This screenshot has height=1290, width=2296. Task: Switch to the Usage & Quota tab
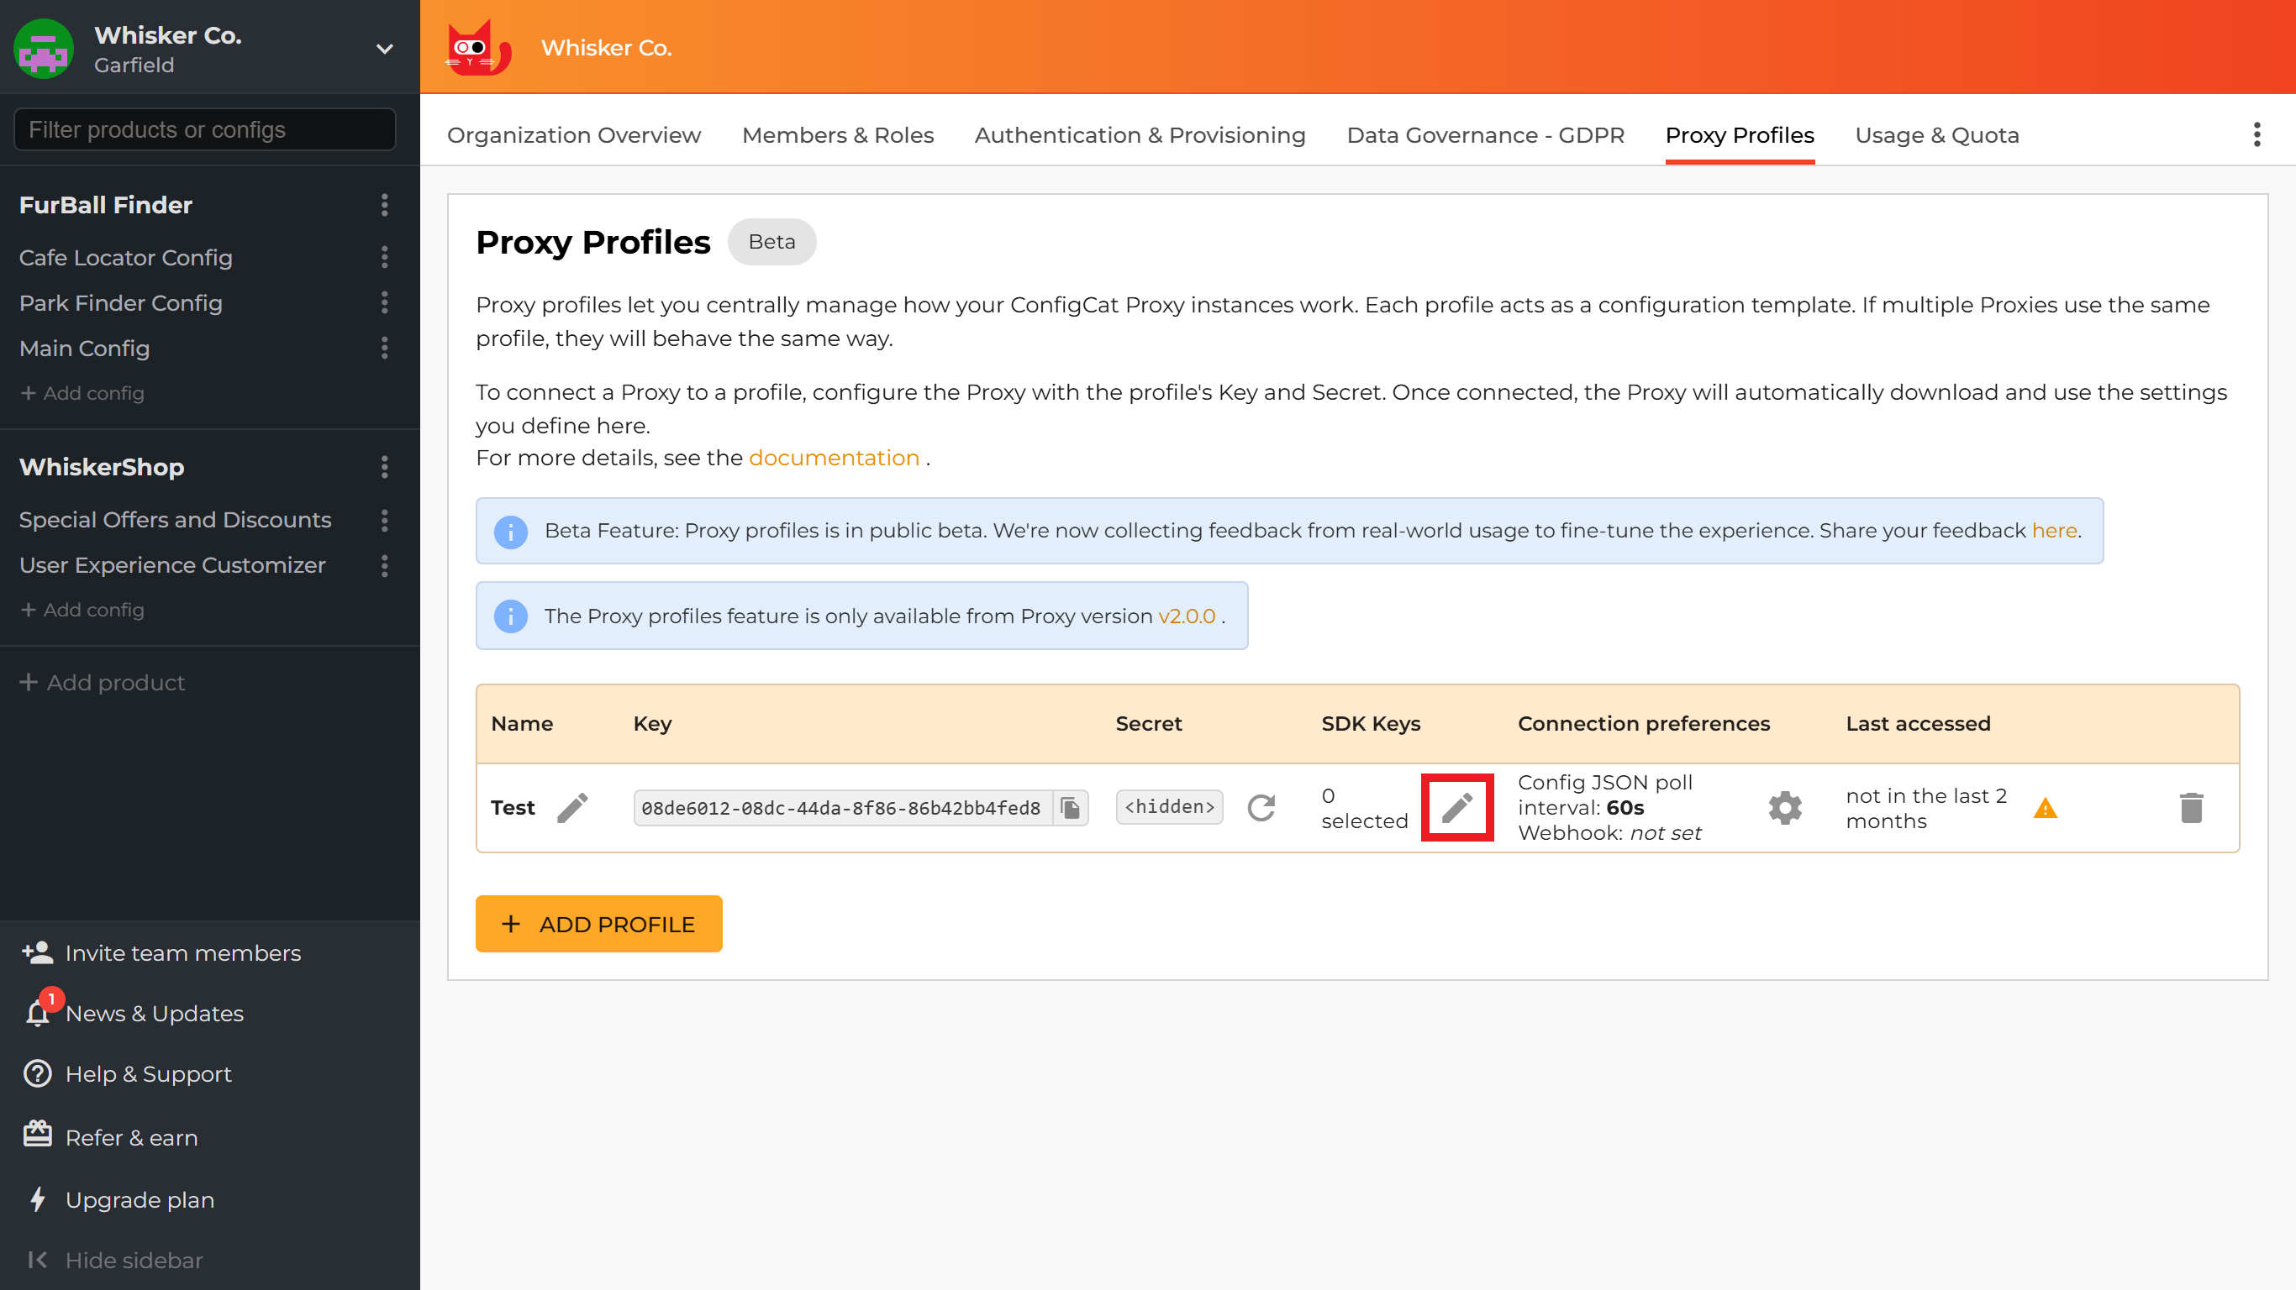[1937, 134]
